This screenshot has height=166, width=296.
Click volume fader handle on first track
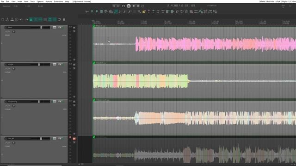[x=41, y=28]
